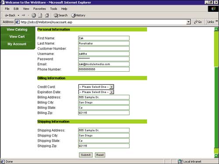Screen dimensions: 219x164
Task: Click the Phone Number field
Action: [104, 69]
